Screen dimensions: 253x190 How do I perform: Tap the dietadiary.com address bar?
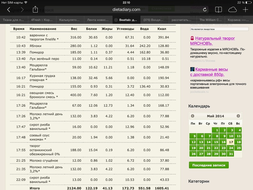pyautogui.click(x=126, y=10)
